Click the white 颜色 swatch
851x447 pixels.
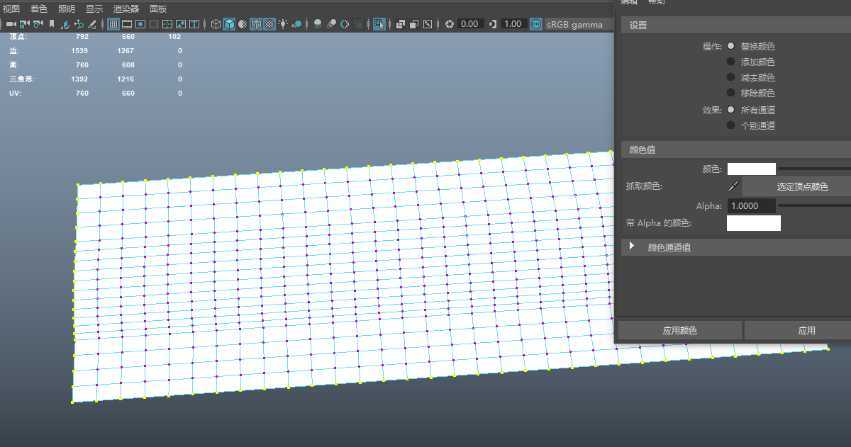(x=752, y=169)
